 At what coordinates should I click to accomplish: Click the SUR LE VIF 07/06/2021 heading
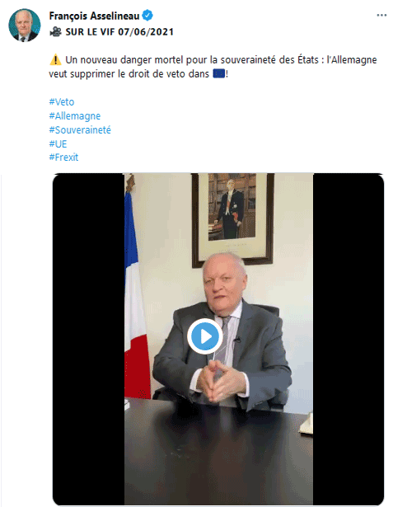[x=119, y=32]
